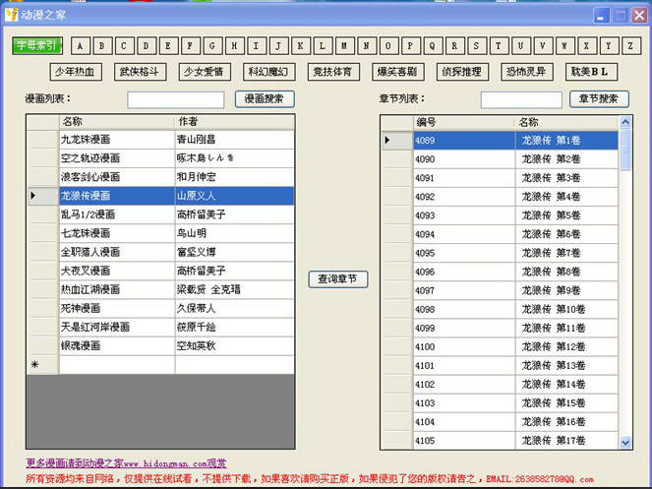Select chapter 4090 龙狼传 第2卷
The image size is (652, 489).
(x=500, y=159)
